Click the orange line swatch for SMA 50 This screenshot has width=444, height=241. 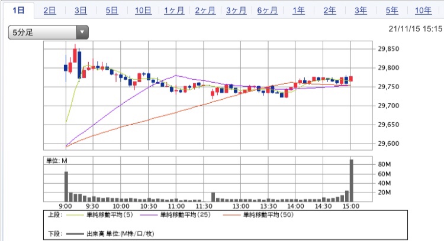coord(231,215)
